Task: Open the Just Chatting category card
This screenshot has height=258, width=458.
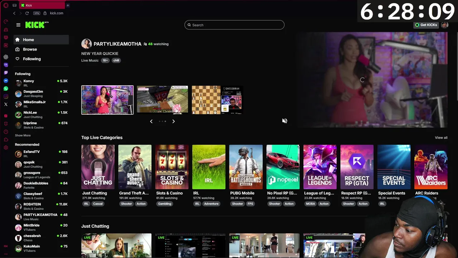Action: 98,167
